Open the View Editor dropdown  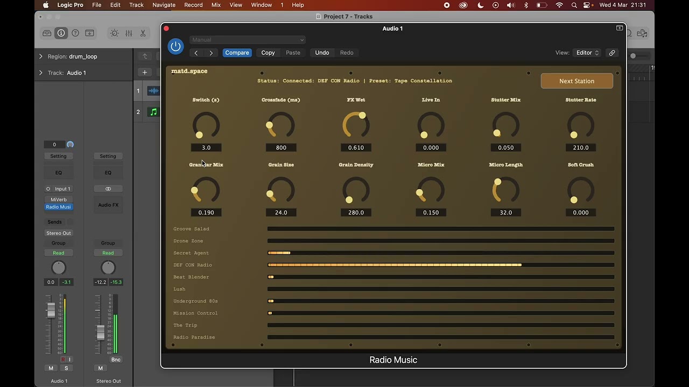click(x=587, y=53)
